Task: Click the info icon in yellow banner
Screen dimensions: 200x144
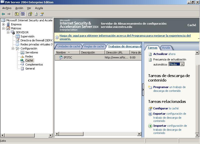Action: pyautogui.click(x=57, y=37)
